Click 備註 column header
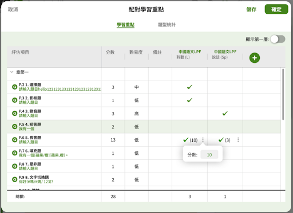This screenshot has height=213, width=293. 157,53
